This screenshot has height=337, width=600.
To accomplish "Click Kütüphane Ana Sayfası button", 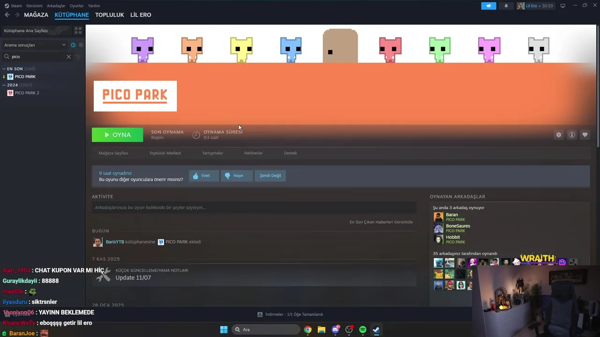I will tap(36, 30).
